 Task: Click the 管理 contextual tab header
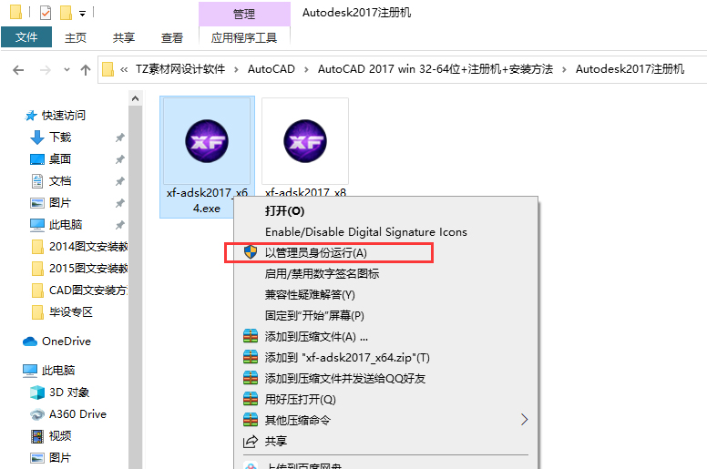point(244,14)
